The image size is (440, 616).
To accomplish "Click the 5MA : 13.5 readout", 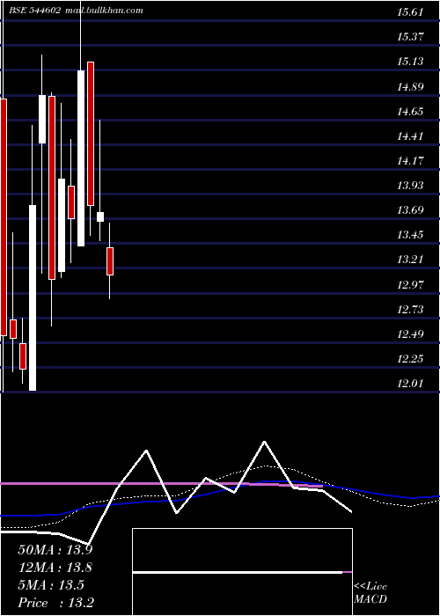I will pos(51,585).
